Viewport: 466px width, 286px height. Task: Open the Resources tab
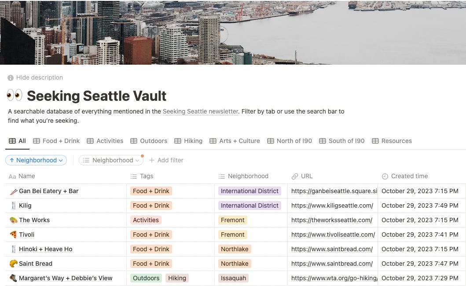pos(392,141)
